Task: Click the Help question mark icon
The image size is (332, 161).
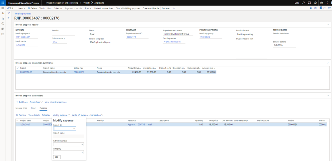Action: tap(327, 3)
